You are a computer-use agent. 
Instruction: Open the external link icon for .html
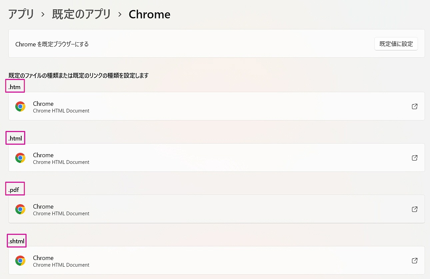coord(415,158)
